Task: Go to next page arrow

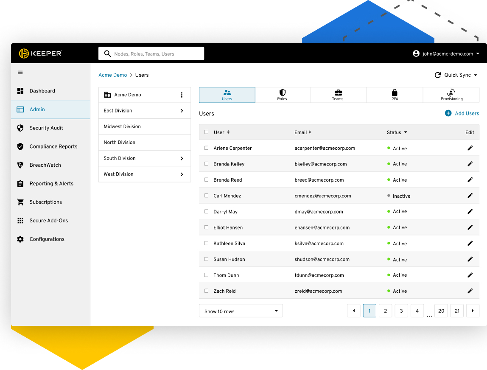Action: [473, 311]
